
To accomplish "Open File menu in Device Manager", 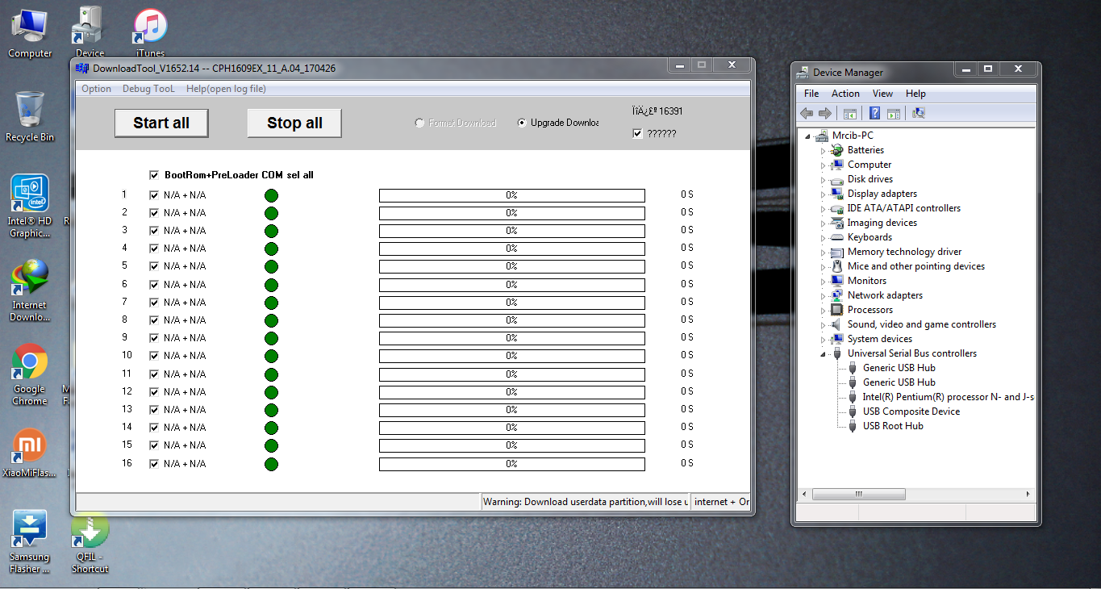I will click(811, 94).
